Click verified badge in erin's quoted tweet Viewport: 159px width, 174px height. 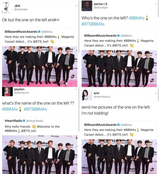[x=119, y=125]
